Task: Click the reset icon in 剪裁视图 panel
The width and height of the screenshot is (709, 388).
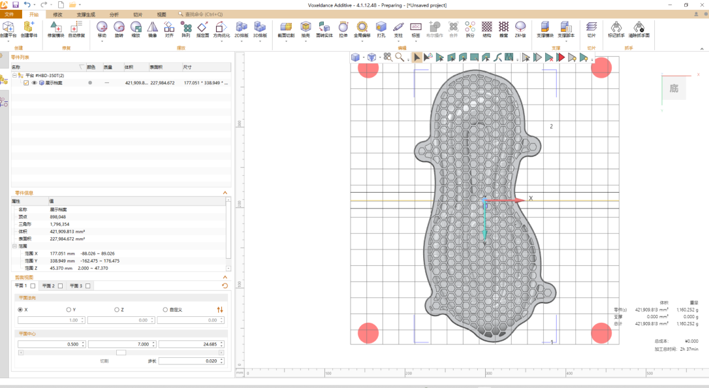Action: click(225, 285)
